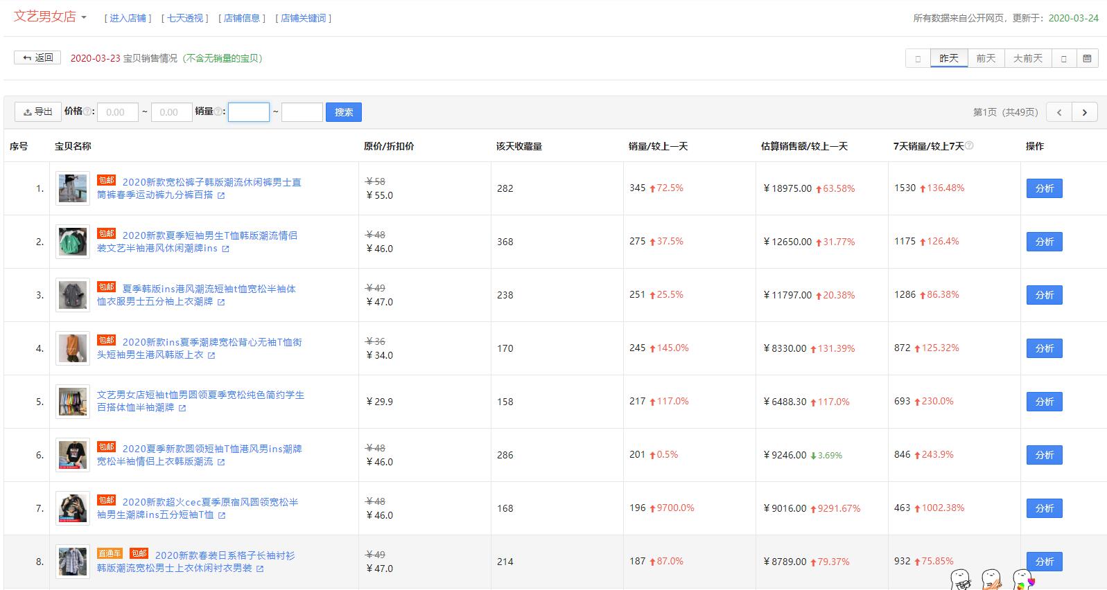Open 2020新款超火cec夏季原宿风 product link
Screen dimensions: 1107x590
198,508
